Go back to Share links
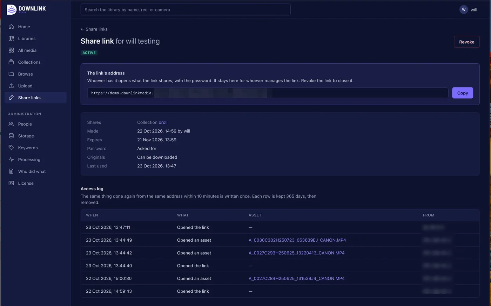Screen dimensions: 491x306 [x=94, y=29]
